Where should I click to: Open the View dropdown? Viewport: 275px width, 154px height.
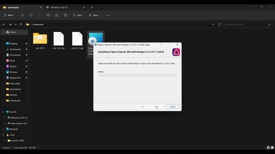coord(94,15)
